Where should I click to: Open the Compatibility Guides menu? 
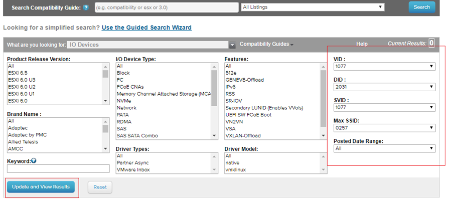point(266,44)
